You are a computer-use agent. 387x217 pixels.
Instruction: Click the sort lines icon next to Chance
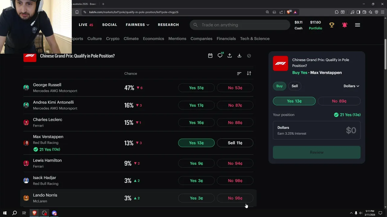click(x=239, y=74)
